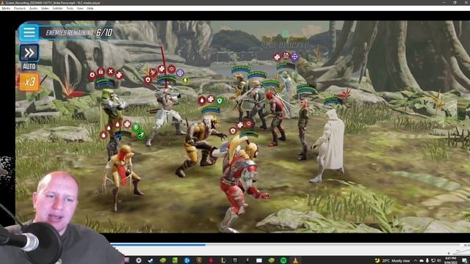The image size is (470, 264).
Task: Open the Playback menu in VLC
Action: point(20,8)
